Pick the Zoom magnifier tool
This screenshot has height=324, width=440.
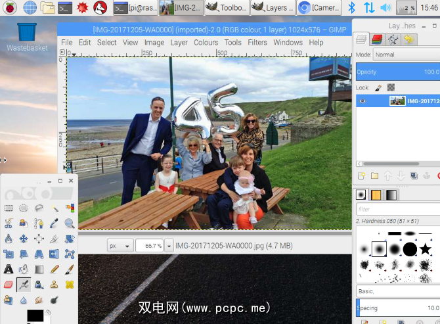coord(69,223)
